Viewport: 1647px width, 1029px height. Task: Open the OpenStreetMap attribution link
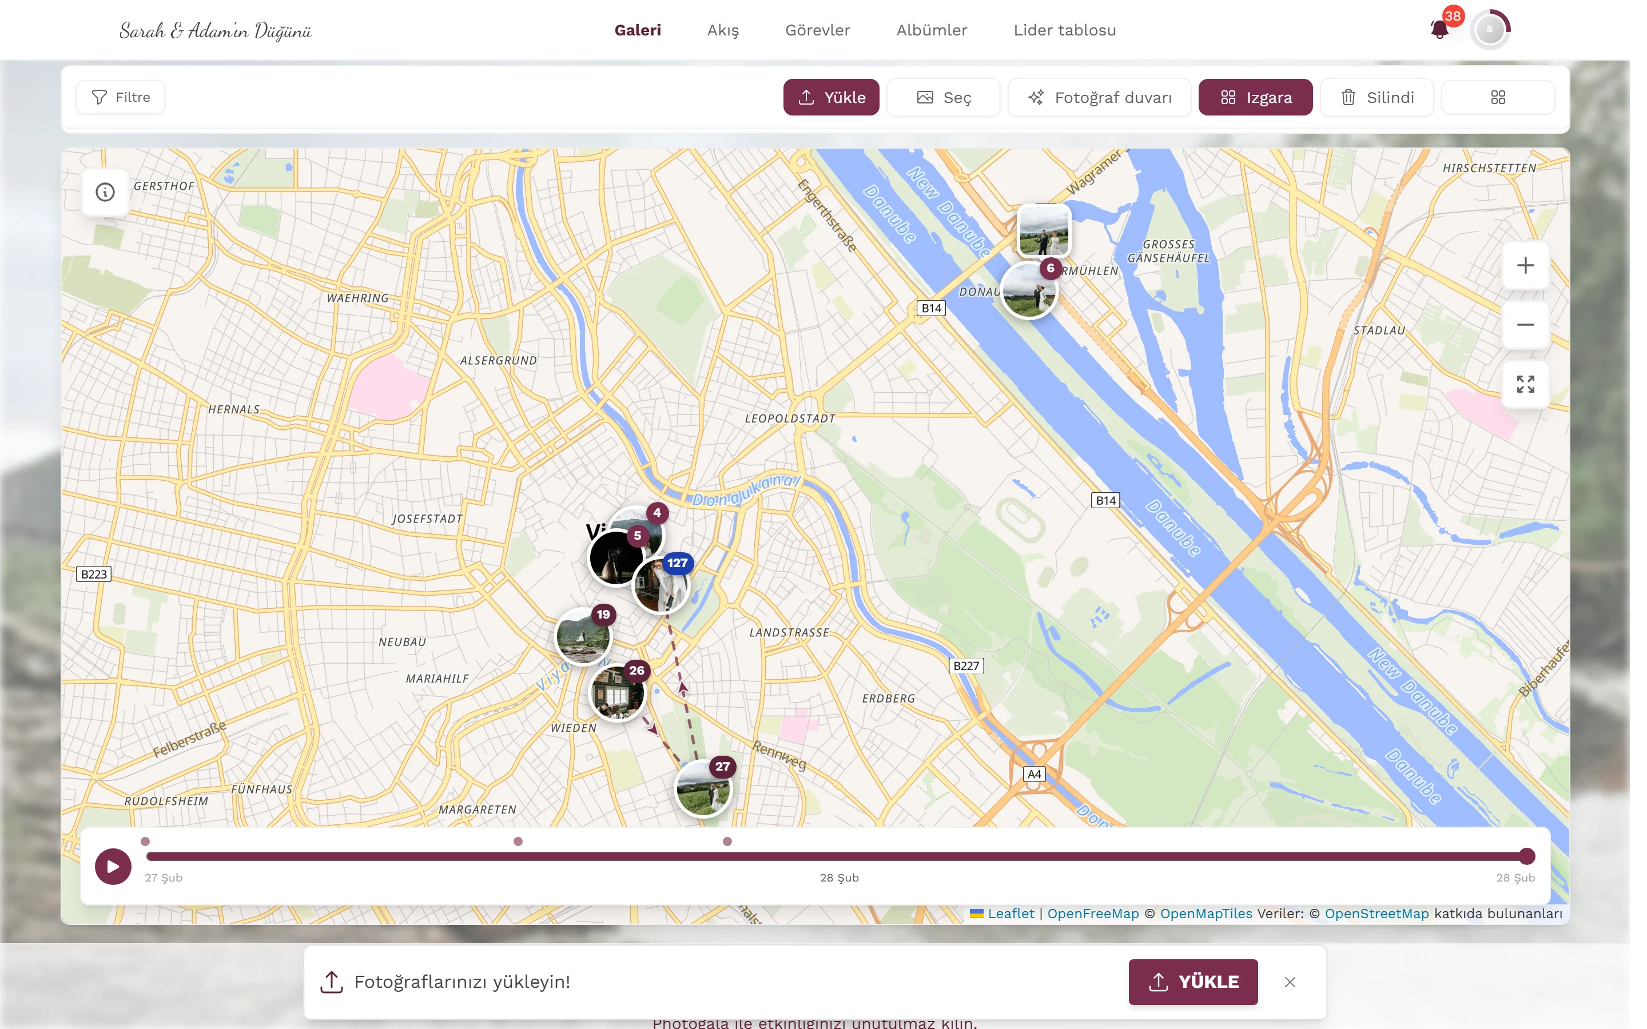click(1376, 914)
